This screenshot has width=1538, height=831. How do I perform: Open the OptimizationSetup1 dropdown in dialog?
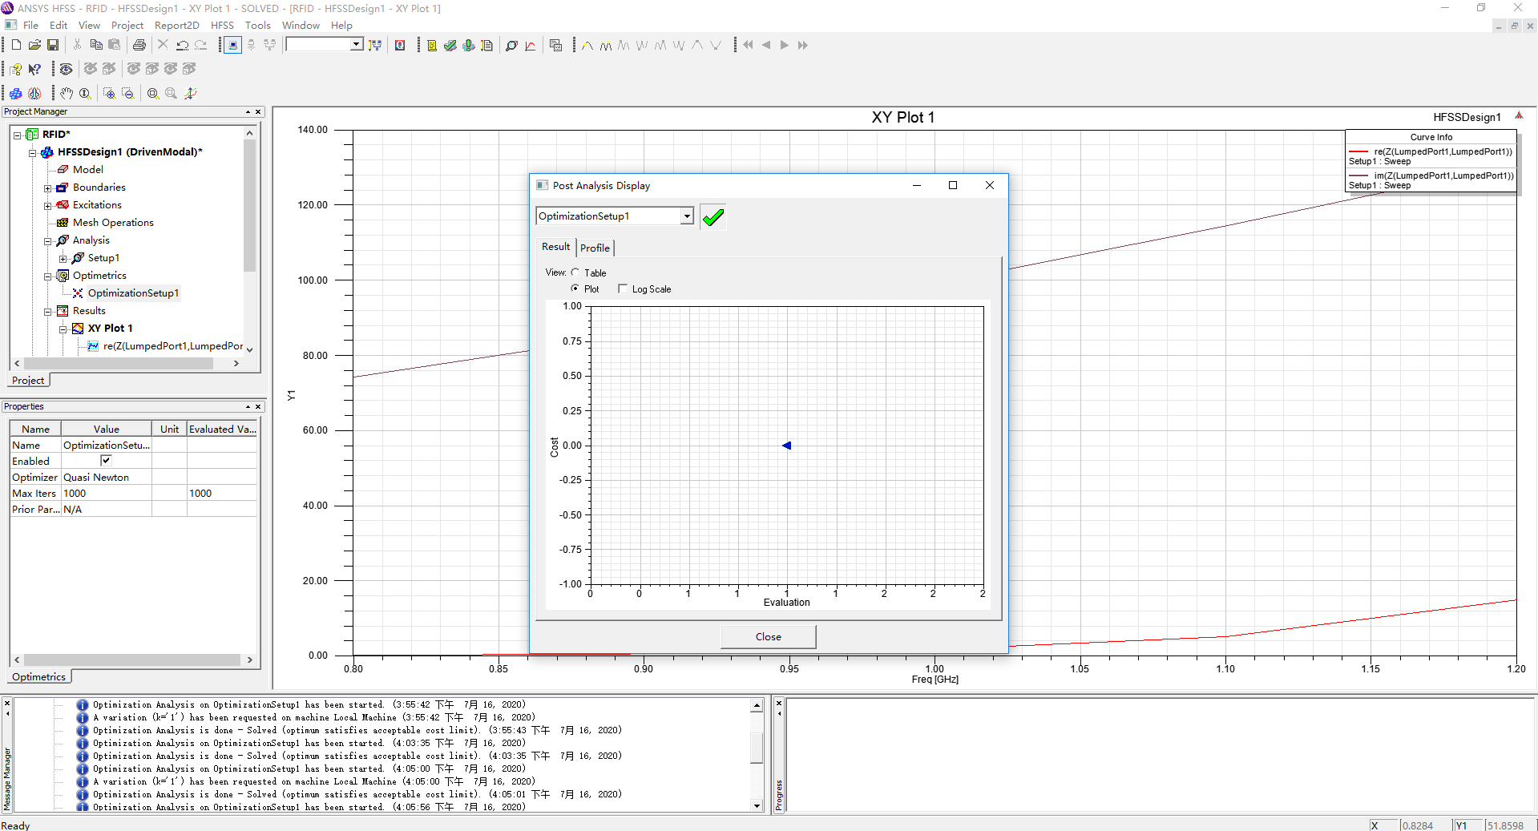coord(687,216)
